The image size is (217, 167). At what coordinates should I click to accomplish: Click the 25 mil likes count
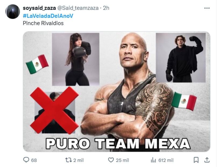(x=122, y=160)
